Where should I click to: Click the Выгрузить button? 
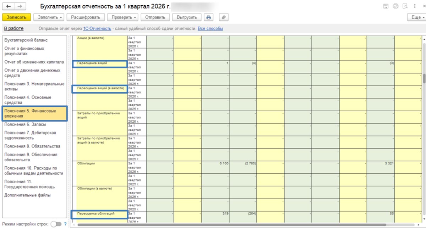187,17
